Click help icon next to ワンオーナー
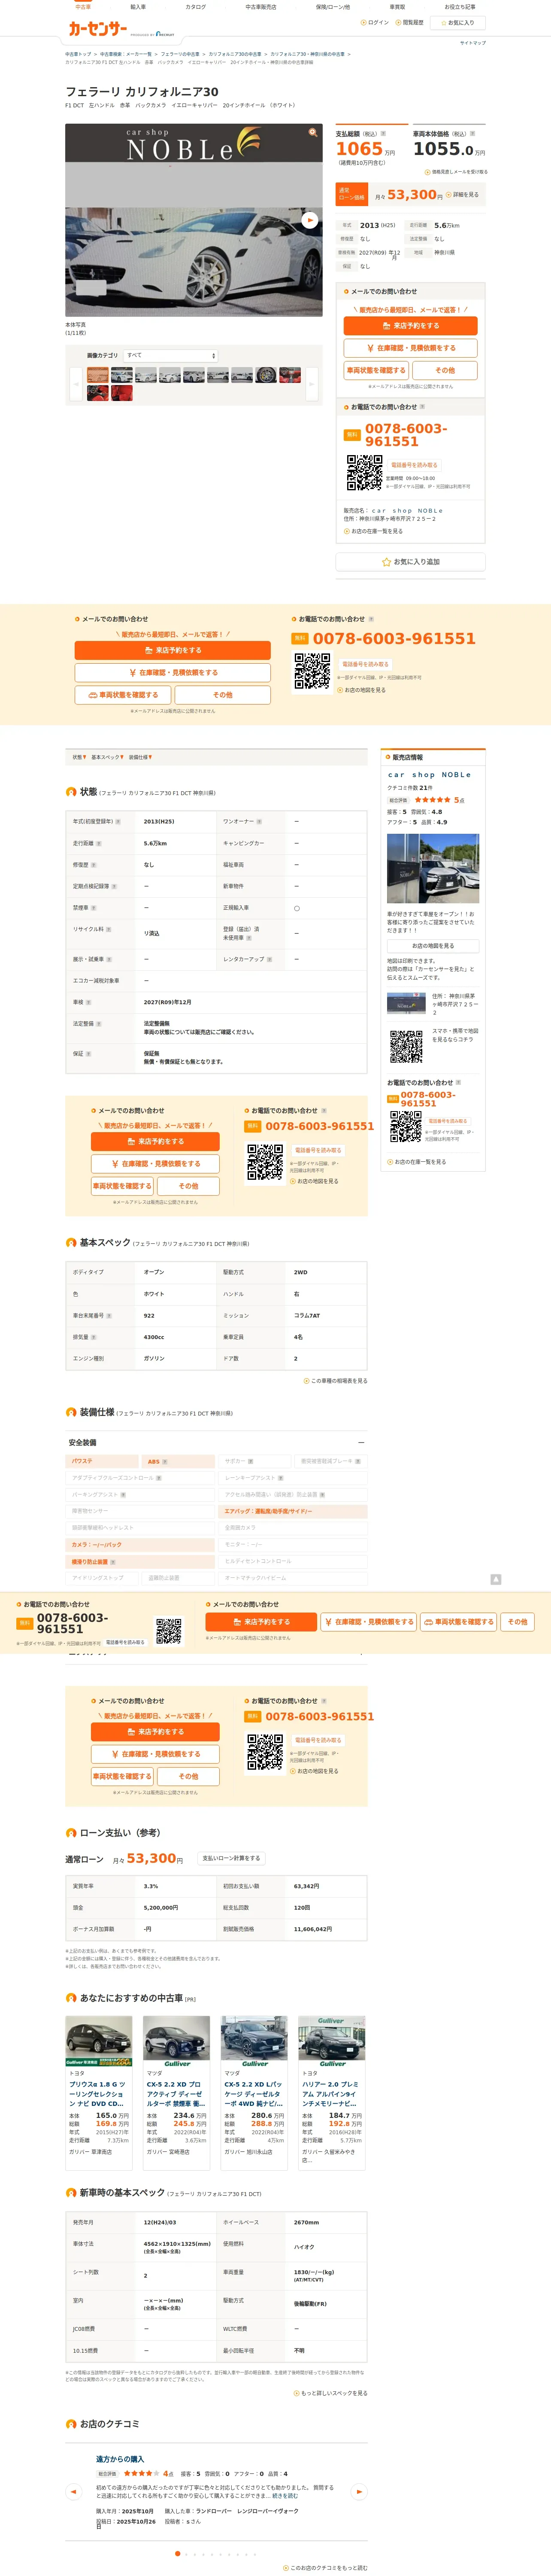Viewport: 551px width, 2576px height. coord(260,822)
